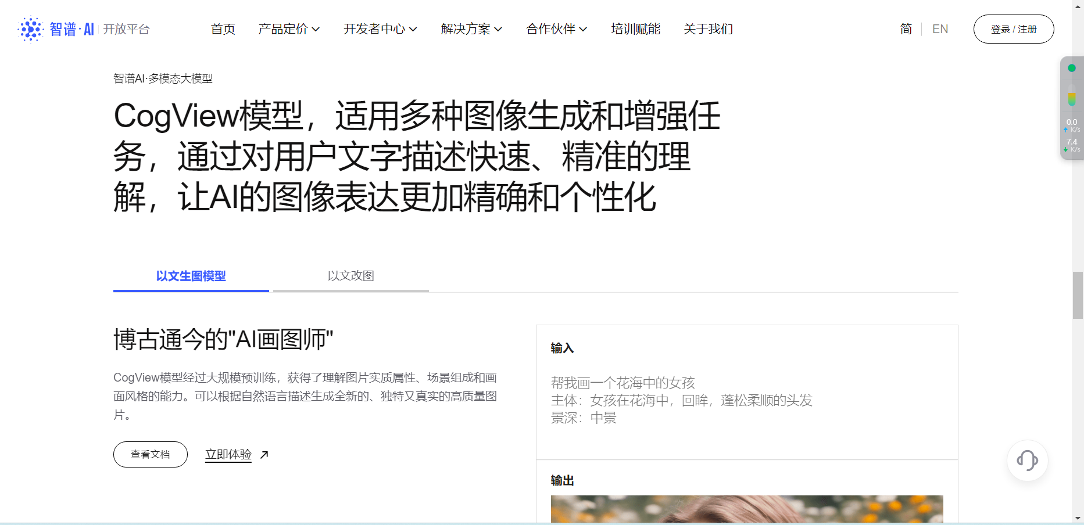This screenshot has height=525, width=1084.
Task: Click the green status dot in the side widget
Action: click(1072, 68)
